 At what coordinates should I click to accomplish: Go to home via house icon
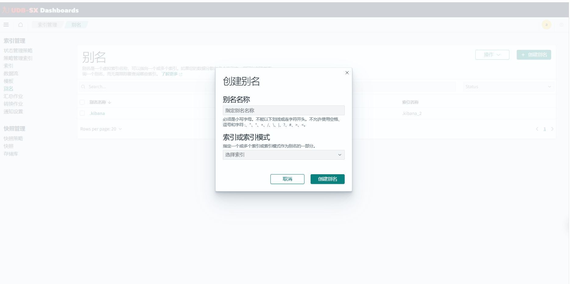pos(20,25)
